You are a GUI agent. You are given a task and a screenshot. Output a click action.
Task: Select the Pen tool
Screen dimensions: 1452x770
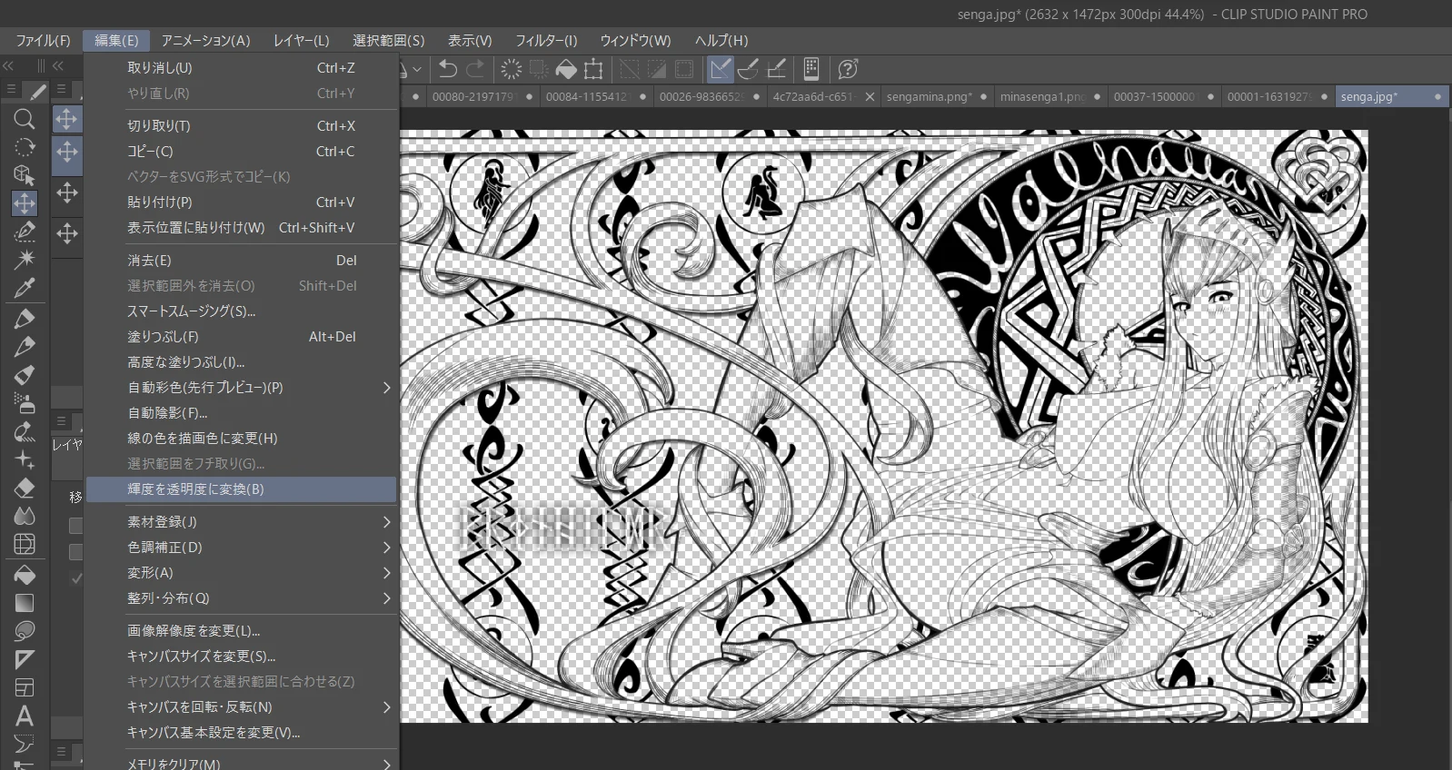[25, 318]
